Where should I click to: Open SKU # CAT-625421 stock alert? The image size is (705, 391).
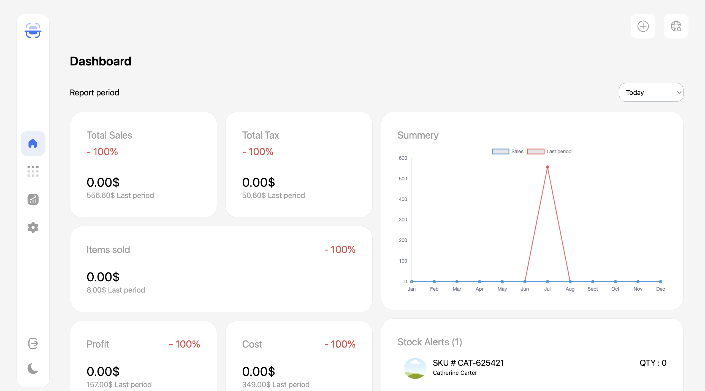click(x=468, y=363)
